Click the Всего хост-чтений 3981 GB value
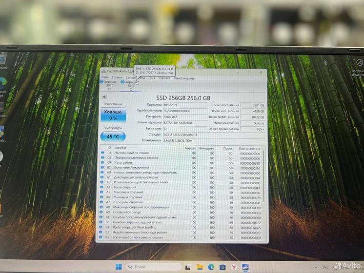Image resolution: width=364 pixels, height=273 pixels. click(253, 105)
